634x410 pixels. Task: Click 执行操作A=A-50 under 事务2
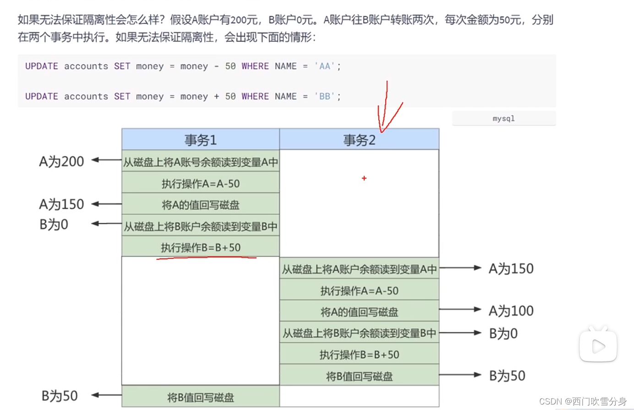pos(360,290)
